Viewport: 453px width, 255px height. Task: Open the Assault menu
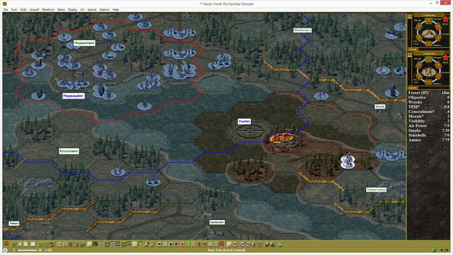tap(34, 9)
